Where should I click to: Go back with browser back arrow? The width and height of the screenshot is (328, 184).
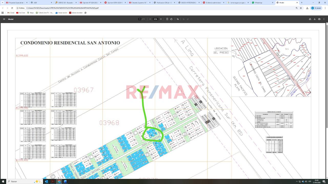click(x=3, y=8)
